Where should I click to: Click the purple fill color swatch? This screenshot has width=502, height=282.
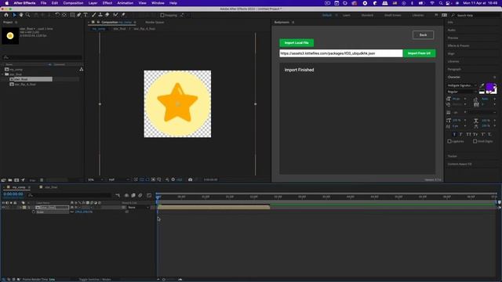click(x=489, y=87)
